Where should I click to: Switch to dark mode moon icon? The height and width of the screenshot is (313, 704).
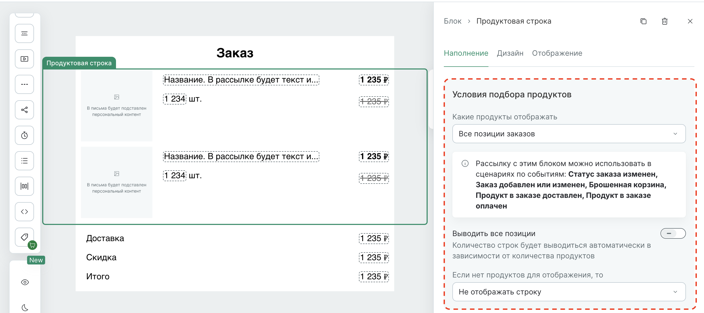pyautogui.click(x=25, y=307)
